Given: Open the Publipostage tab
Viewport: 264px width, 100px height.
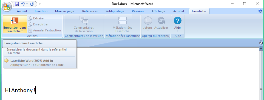Looking at the screenshot, I should 115,11.
